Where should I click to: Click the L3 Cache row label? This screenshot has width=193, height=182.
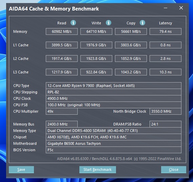click(x=21, y=72)
